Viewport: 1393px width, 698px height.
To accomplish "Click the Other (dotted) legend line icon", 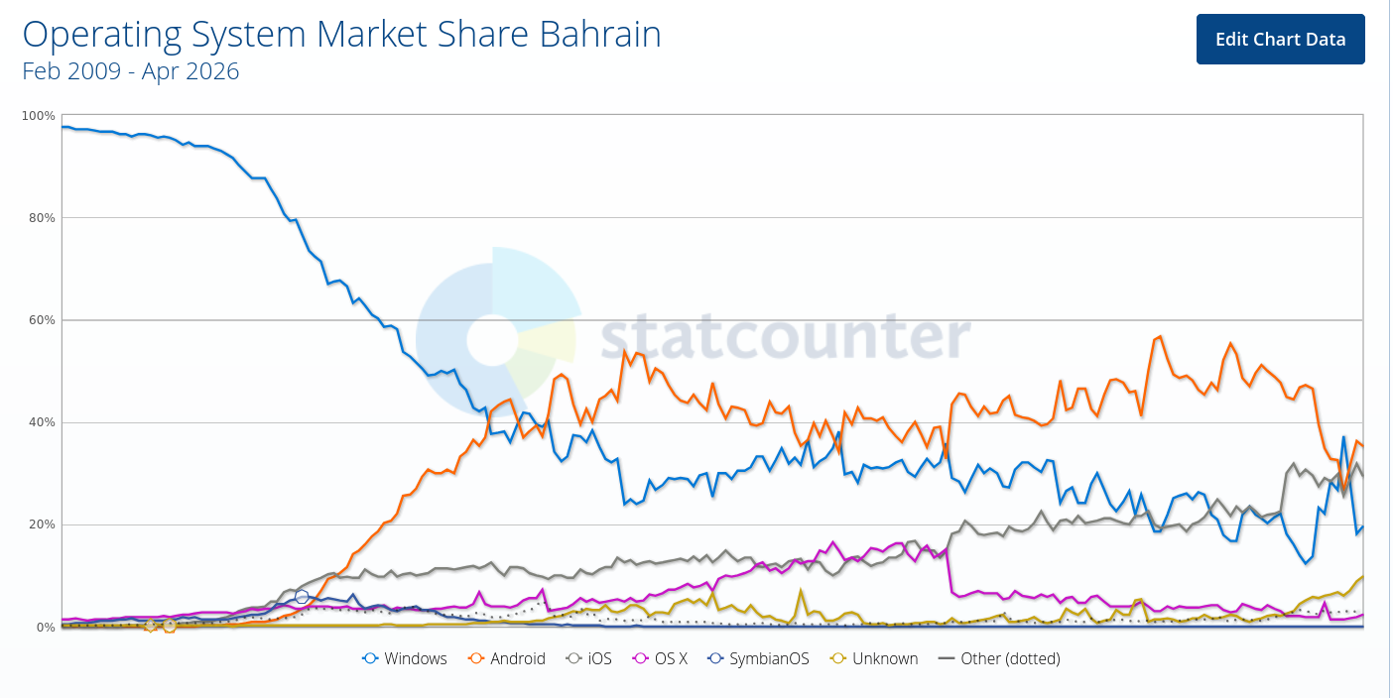I will [945, 658].
